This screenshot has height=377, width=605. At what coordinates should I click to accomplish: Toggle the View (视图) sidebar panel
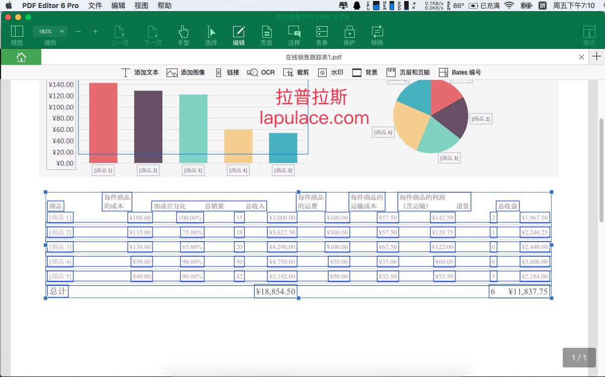[17, 35]
